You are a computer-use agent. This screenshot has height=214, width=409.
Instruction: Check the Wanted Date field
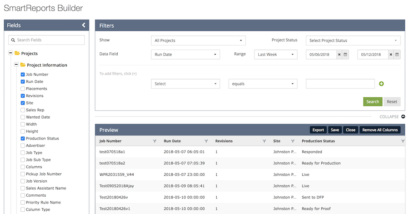[x=23, y=117]
